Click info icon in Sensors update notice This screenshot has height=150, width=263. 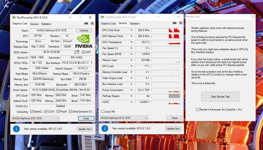click(105, 128)
